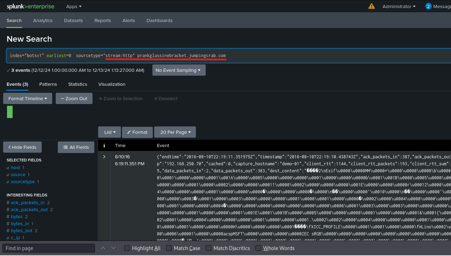Viewport: 451px width, 256px height.
Task: Select the Visualization tab
Action: point(112,84)
